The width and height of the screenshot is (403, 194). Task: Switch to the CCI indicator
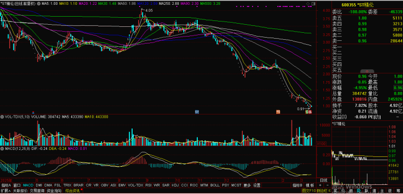184,185
